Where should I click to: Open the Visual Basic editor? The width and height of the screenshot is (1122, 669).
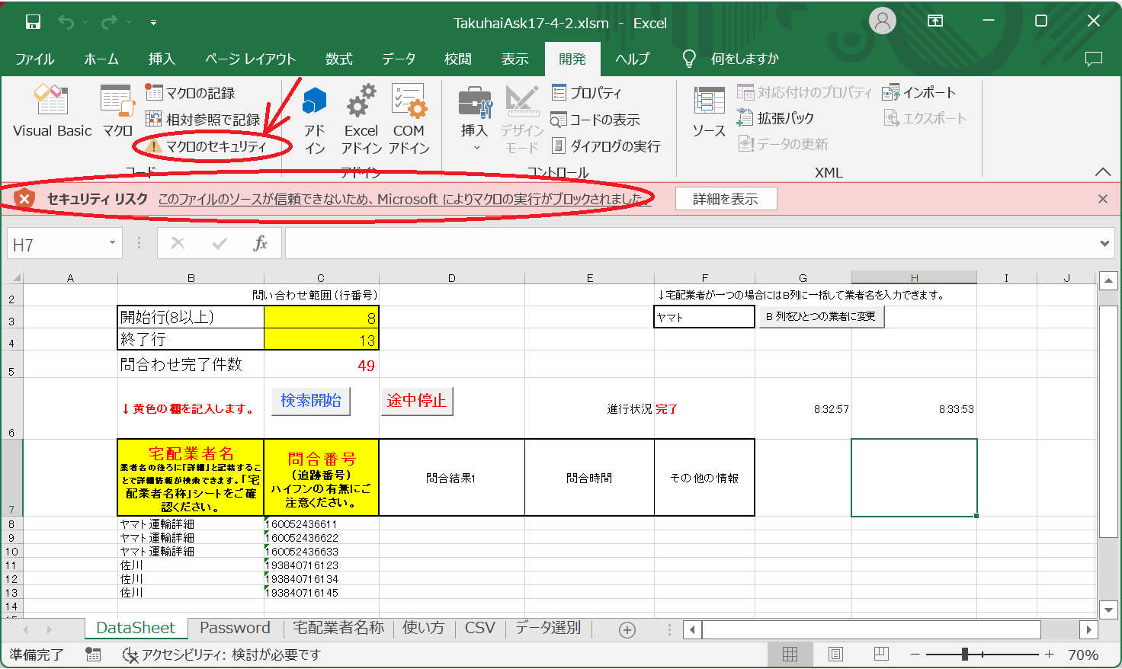point(52,110)
